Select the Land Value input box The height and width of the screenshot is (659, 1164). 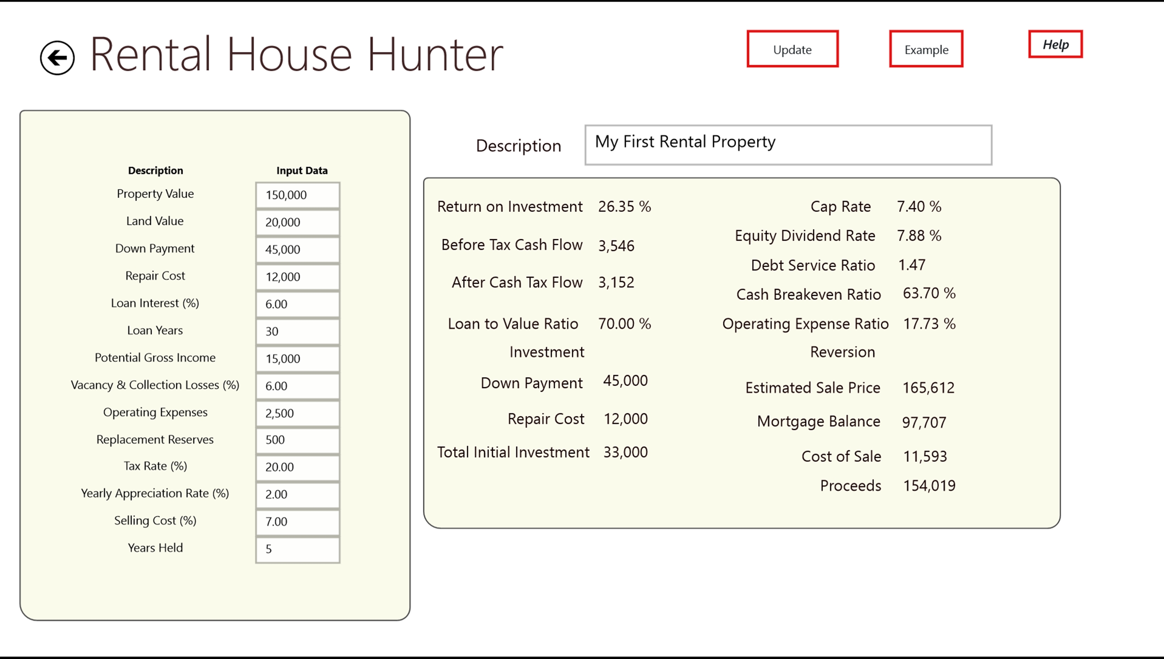point(298,222)
